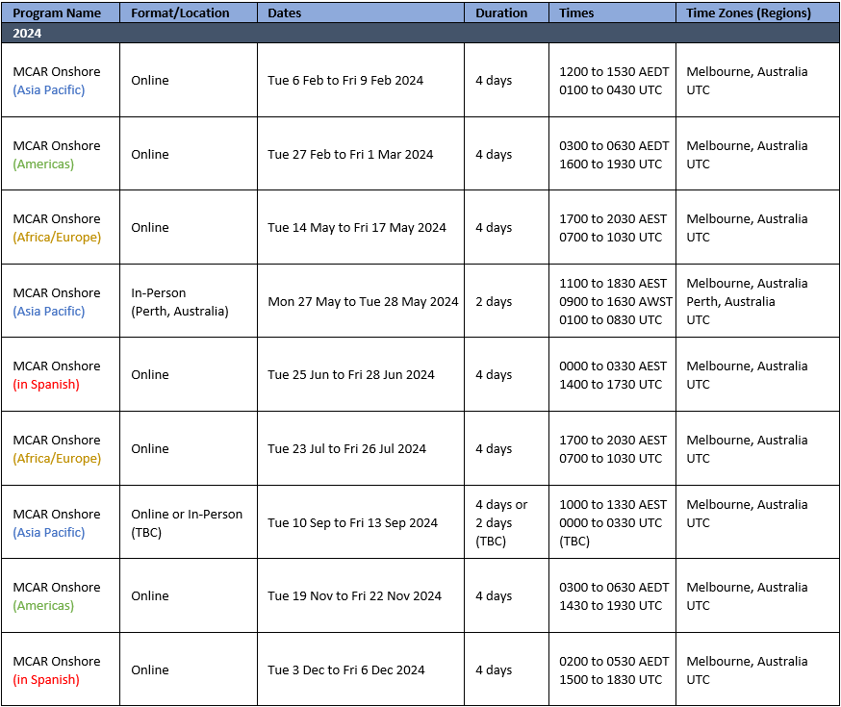Viewport: 841px width, 707px height.
Task: Select time 0700 to 1030 UTC, 14 May row
Action: pyautogui.click(x=611, y=237)
